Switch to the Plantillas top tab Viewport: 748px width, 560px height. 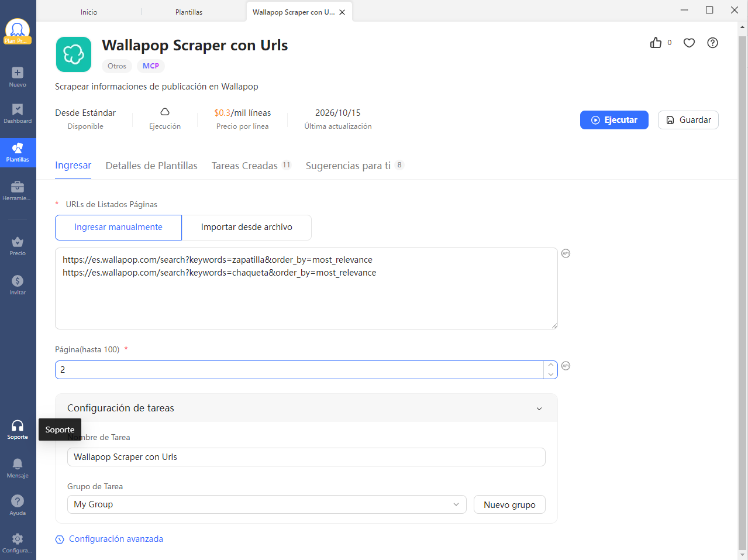pos(189,12)
